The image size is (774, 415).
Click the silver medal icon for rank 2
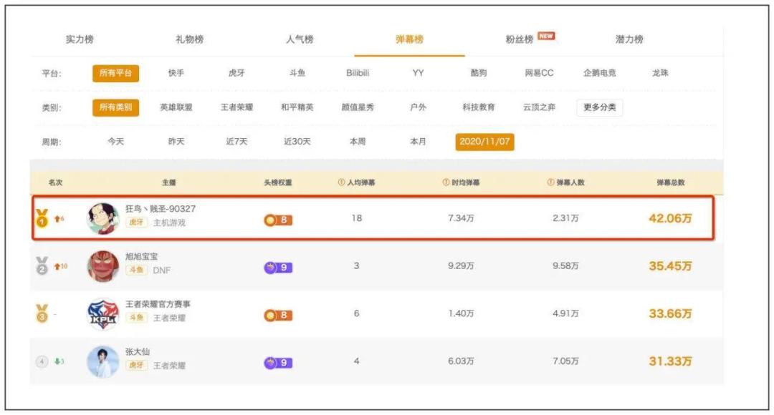42,266
